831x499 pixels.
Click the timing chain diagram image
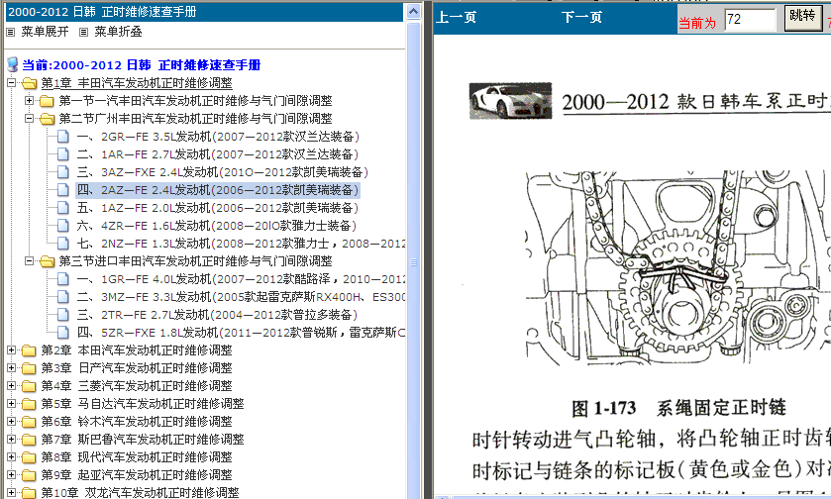[677, 268]
